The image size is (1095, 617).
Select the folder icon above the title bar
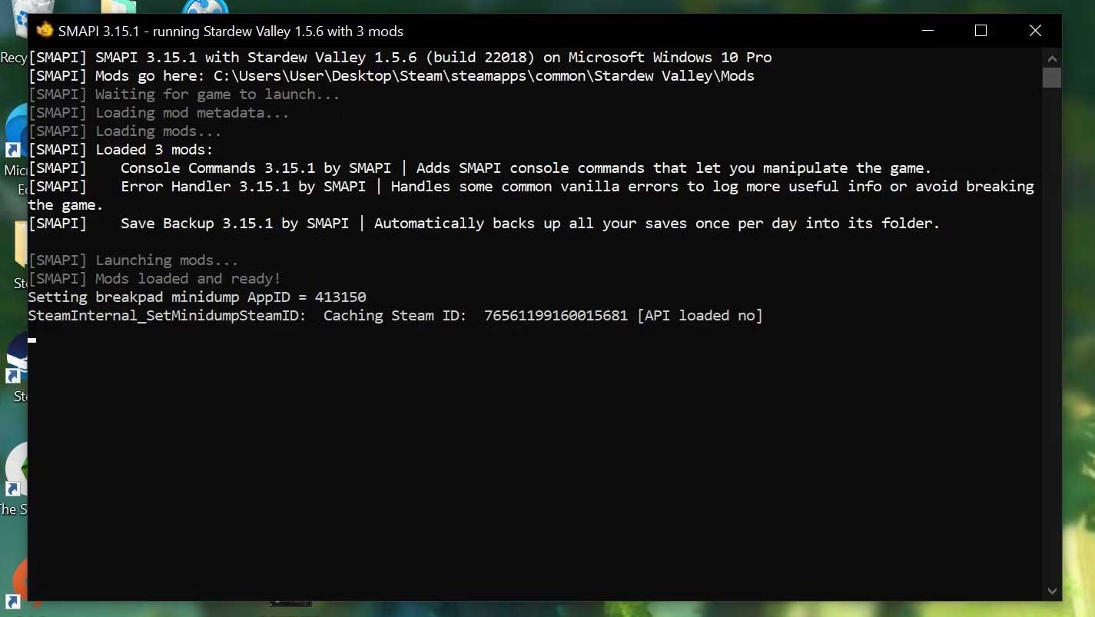pyautogui.click(x=118, y=8)
